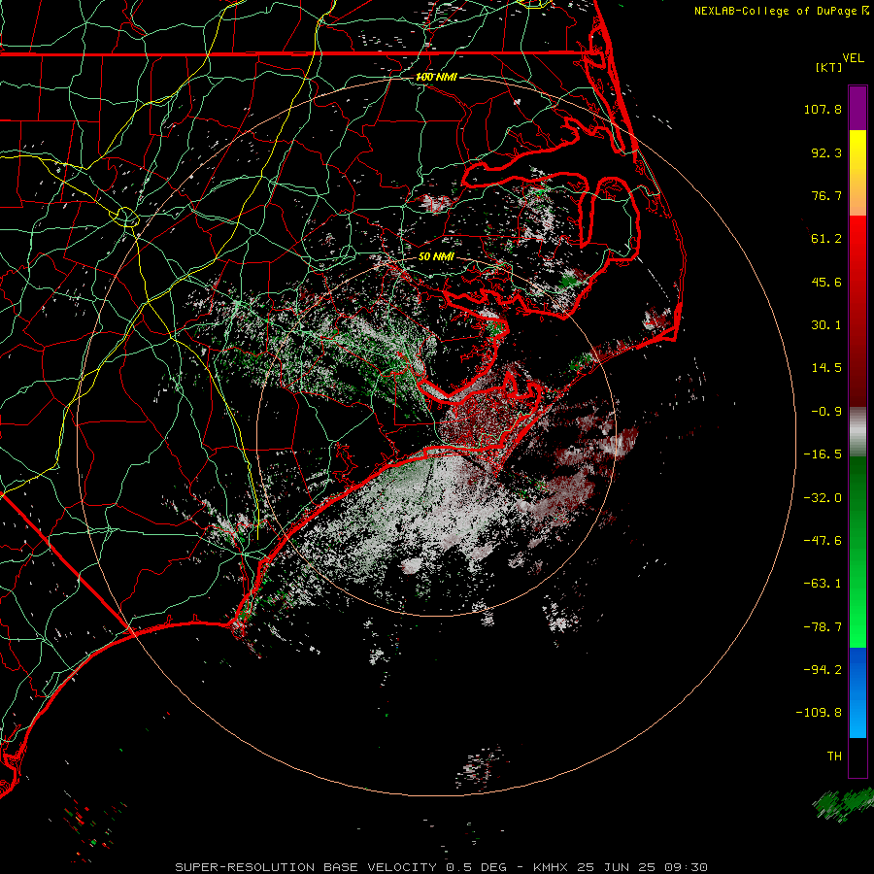Select the -63.1 scale value
Screen dimensions: 874x874
click(823, 584)
